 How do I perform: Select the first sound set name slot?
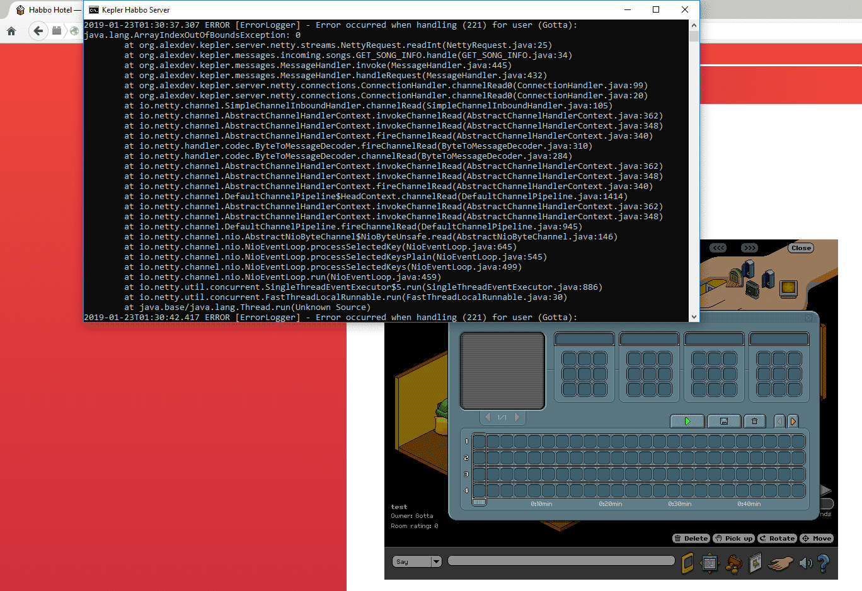point(584,339)
